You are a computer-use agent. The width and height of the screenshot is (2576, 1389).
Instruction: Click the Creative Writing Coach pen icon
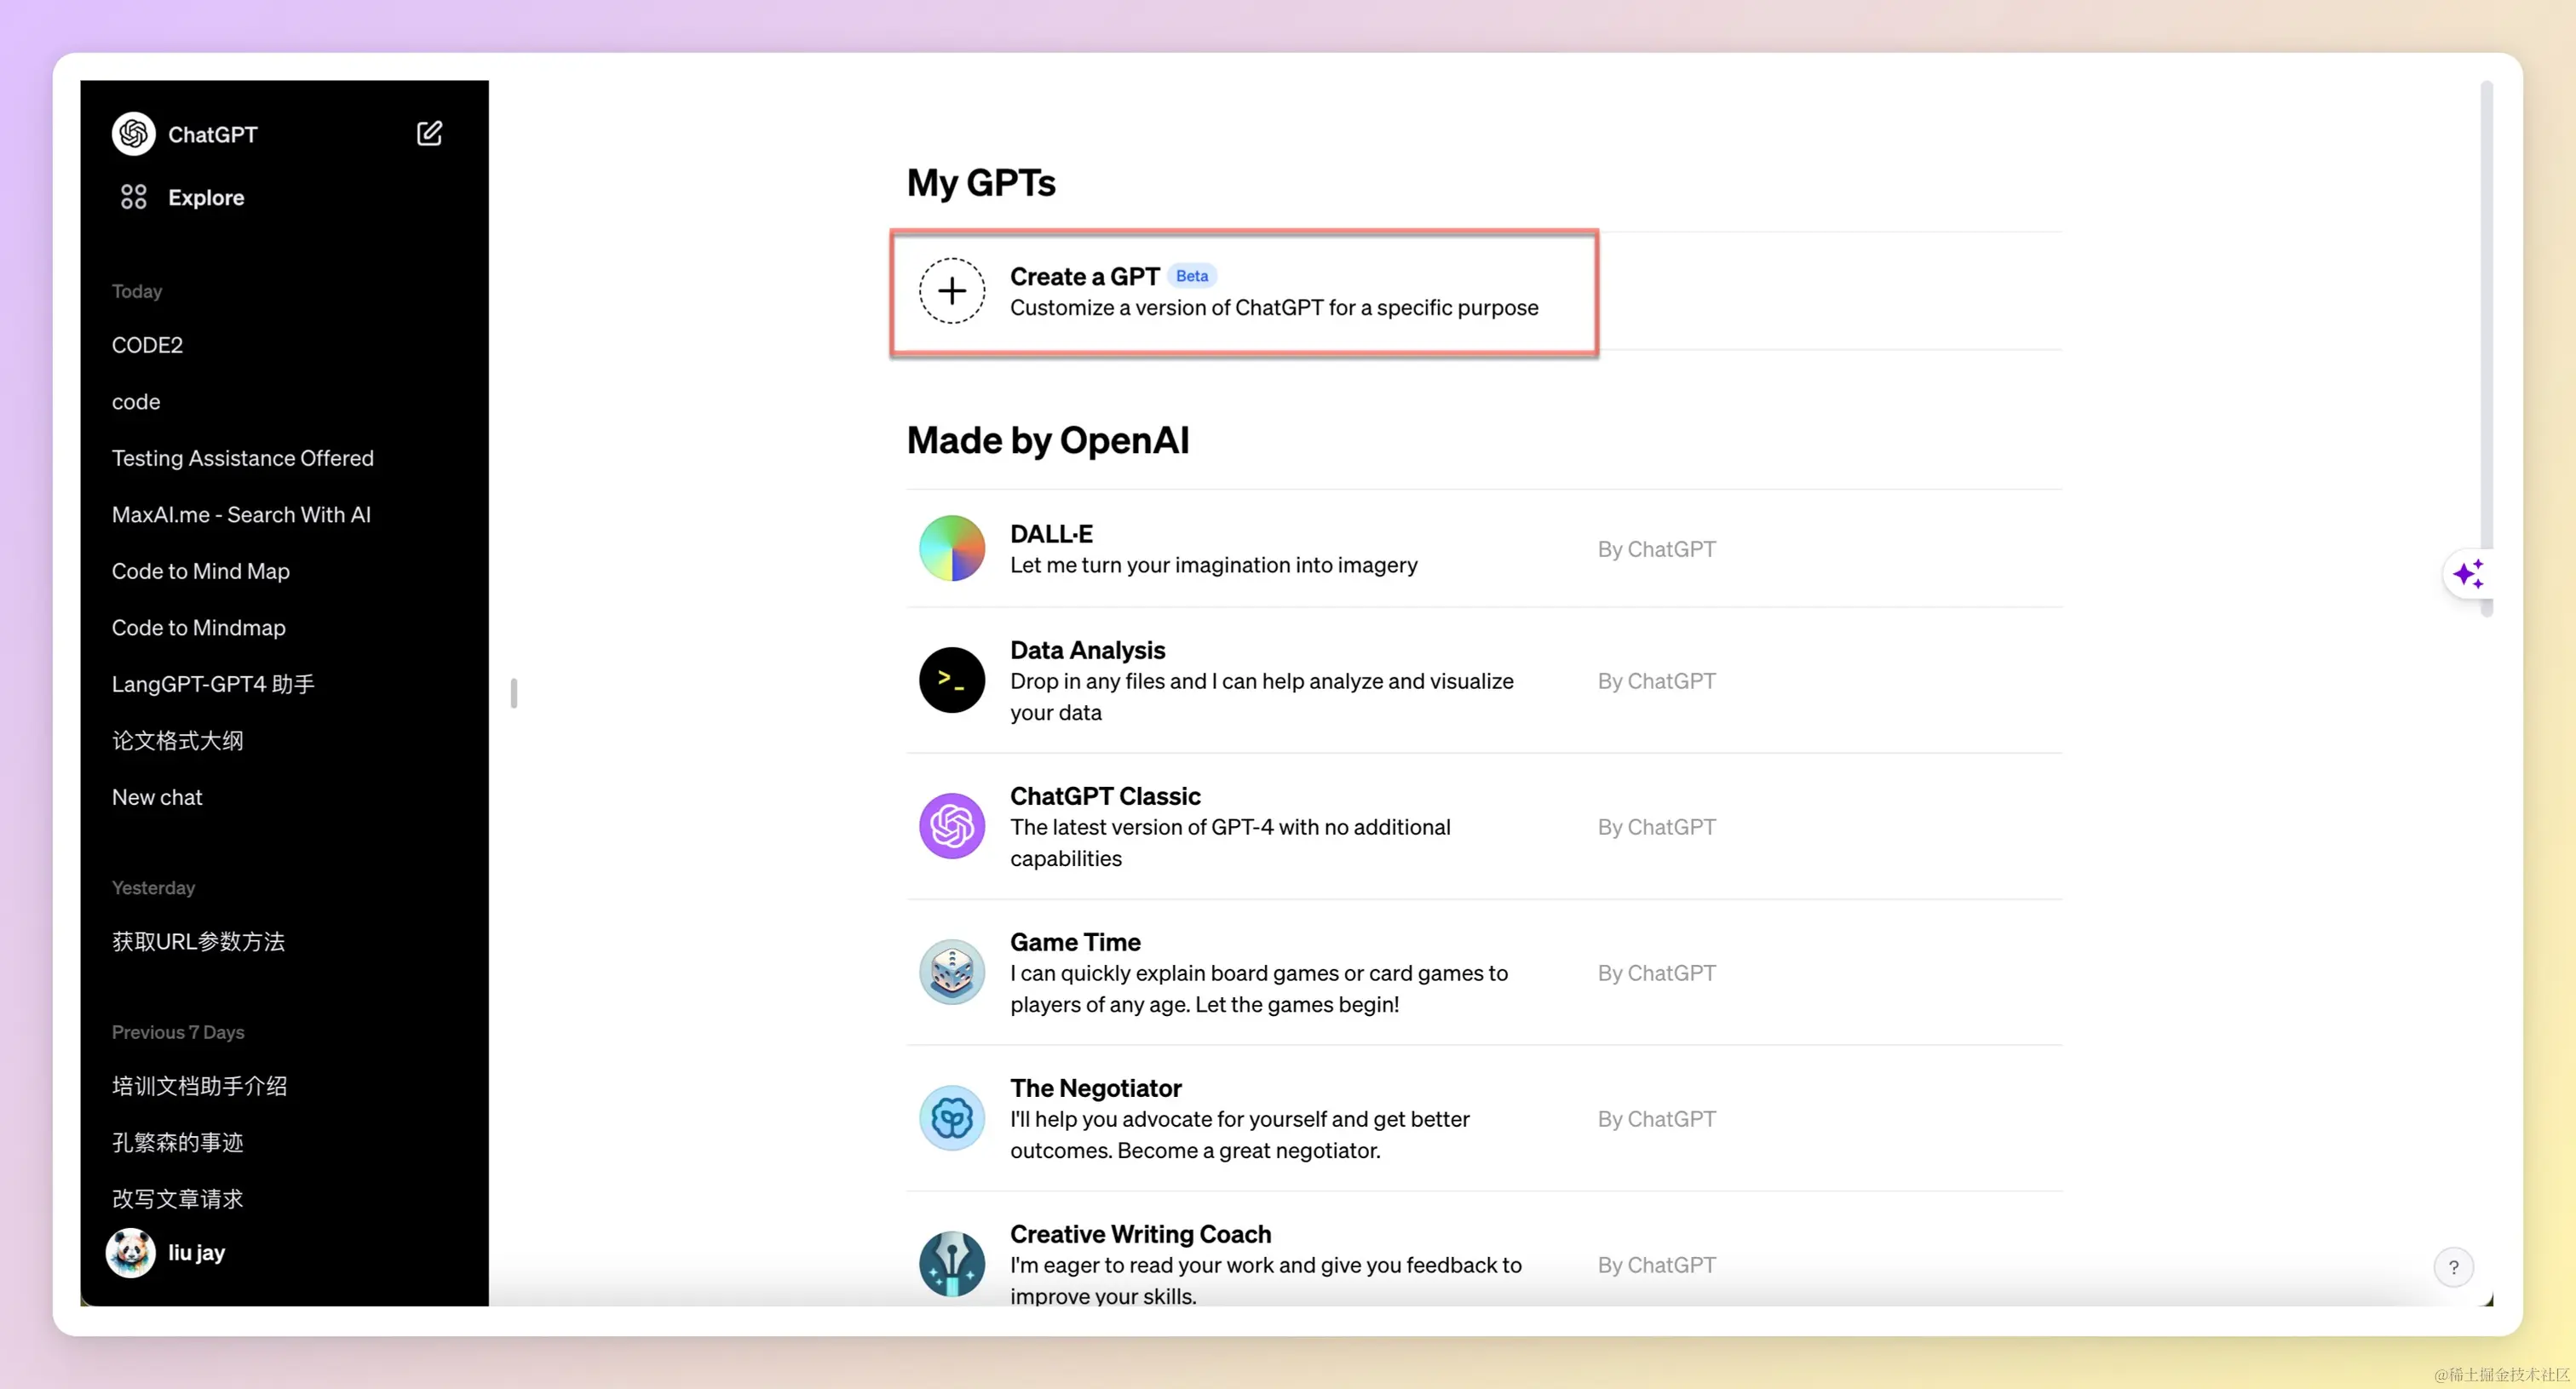pyautogui.click(x=951, y=1264)
